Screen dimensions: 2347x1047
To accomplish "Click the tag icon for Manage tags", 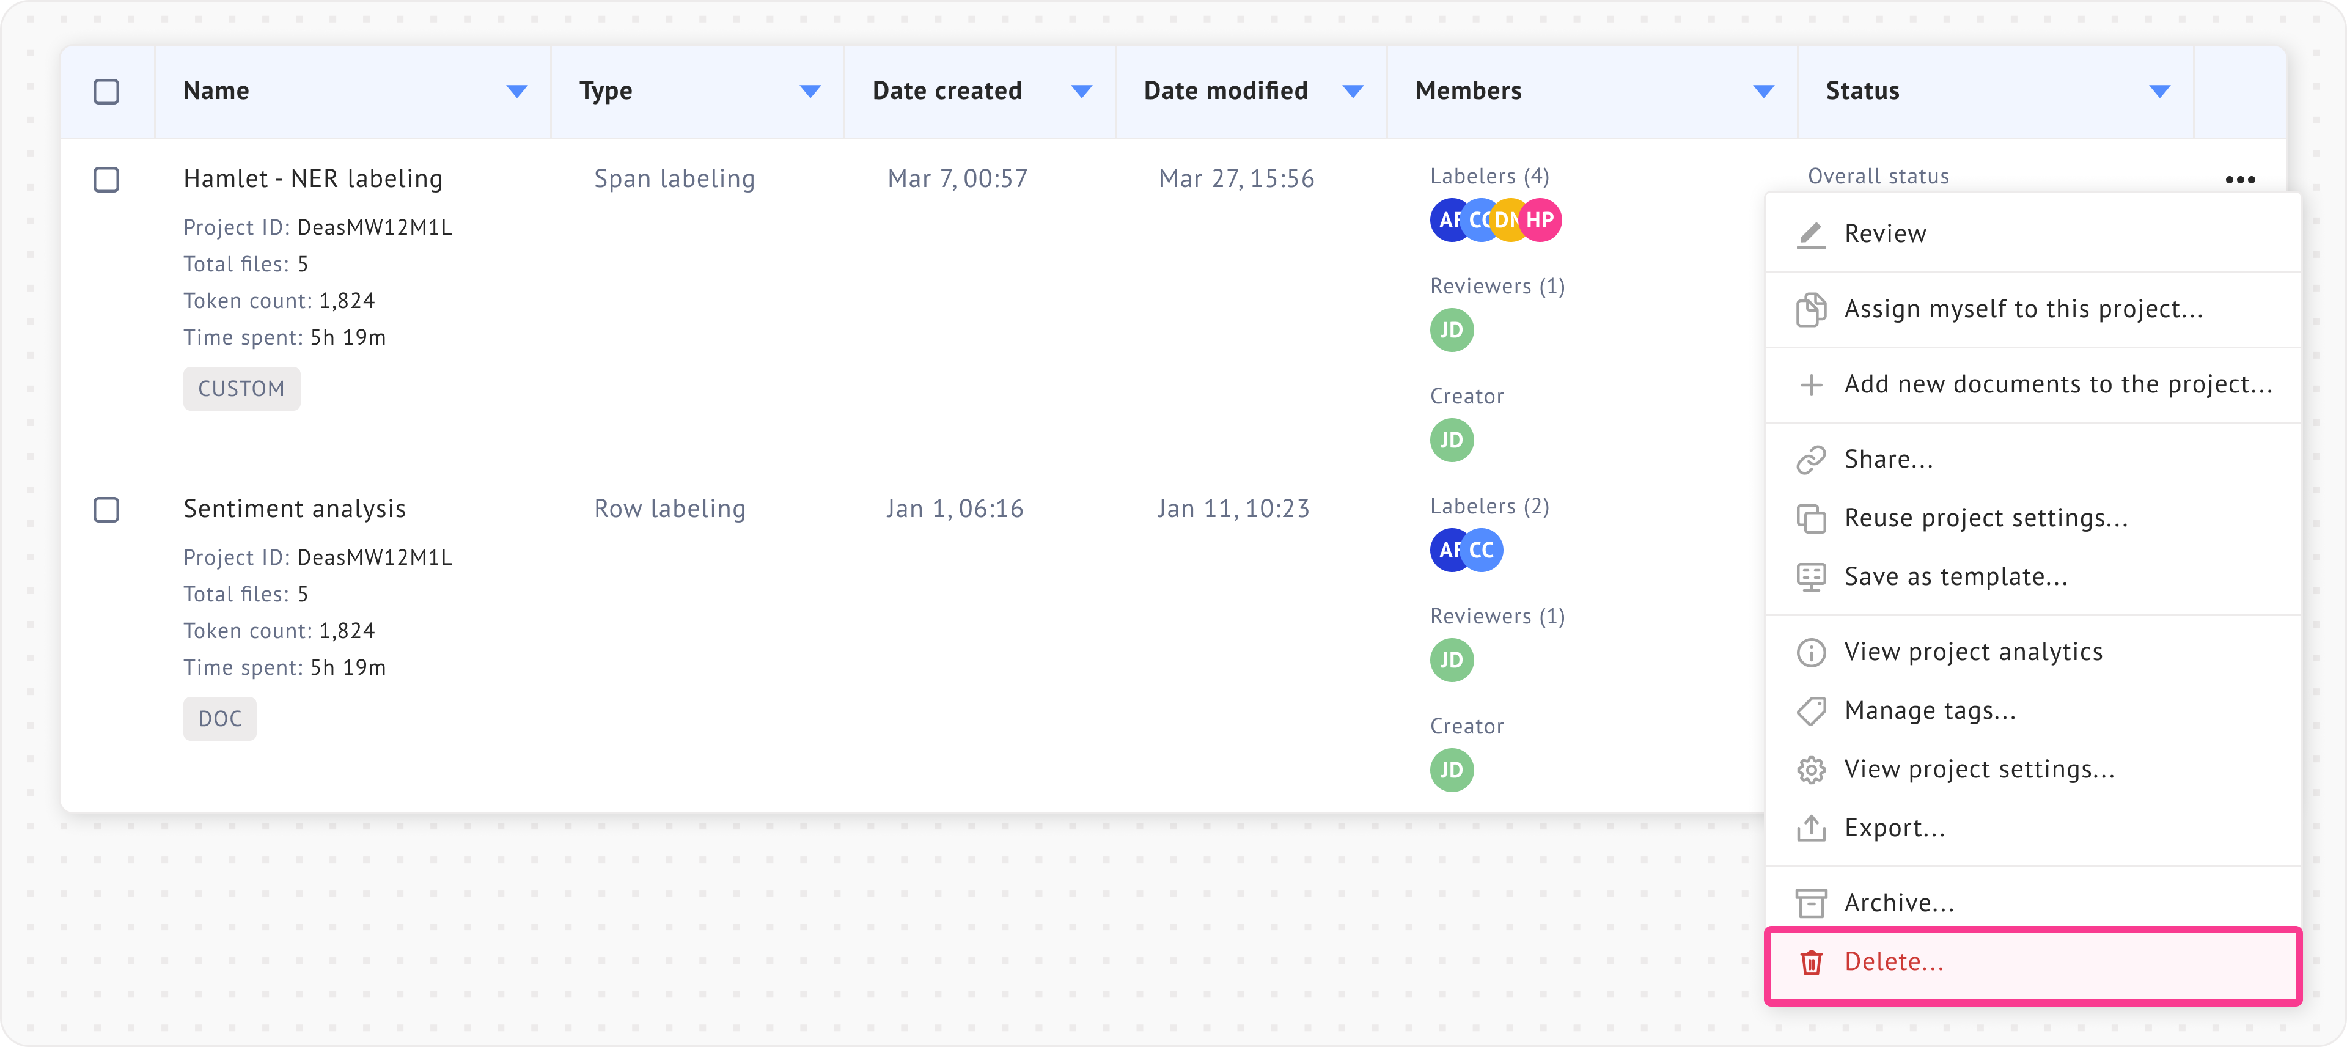I will click(x=1810, y=711).
